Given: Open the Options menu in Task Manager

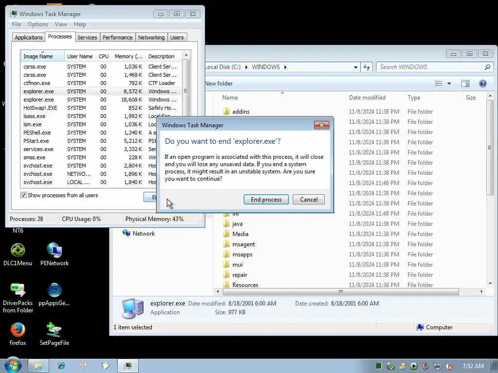Looking at the screenshot, I should tap(38, 24).
